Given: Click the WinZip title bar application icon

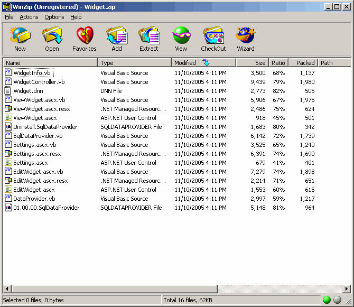Looking at the screenshot, I should pyautogui.click(x=7, y=7).
